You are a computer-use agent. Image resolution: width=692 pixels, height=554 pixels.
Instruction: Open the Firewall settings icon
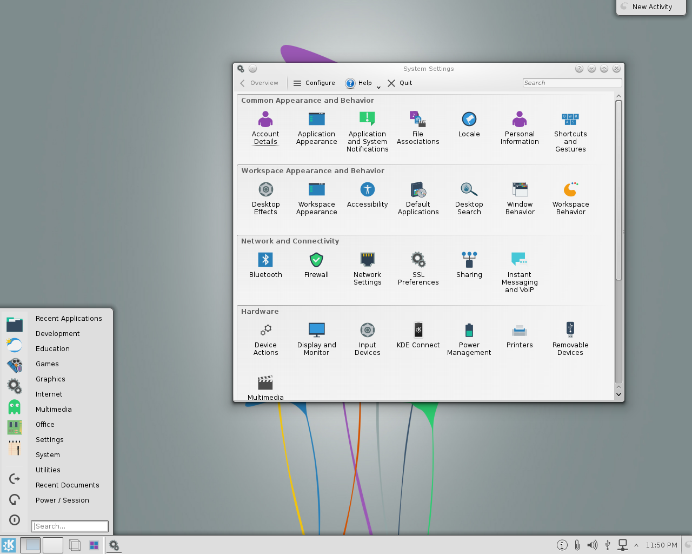pos(316,265)
